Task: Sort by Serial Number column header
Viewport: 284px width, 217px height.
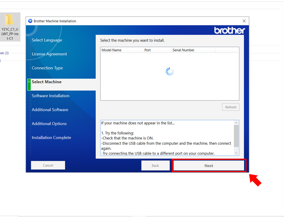Action: tap(193, 50)
